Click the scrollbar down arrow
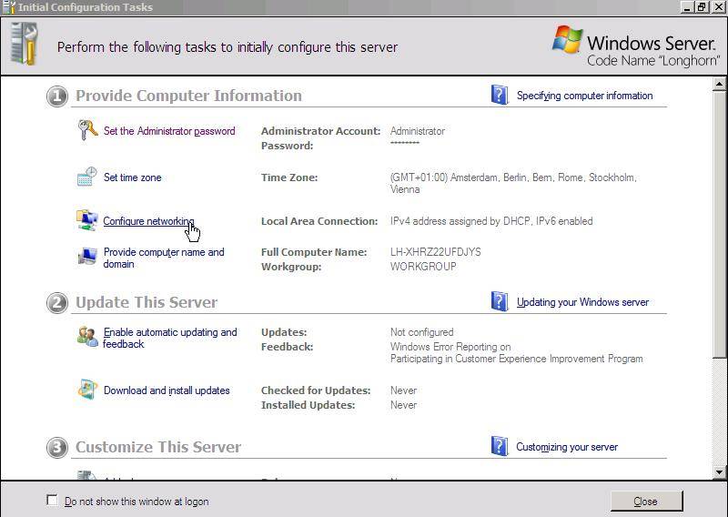The width and height of the screenshot is (728, 517). (x=719, y=472)
